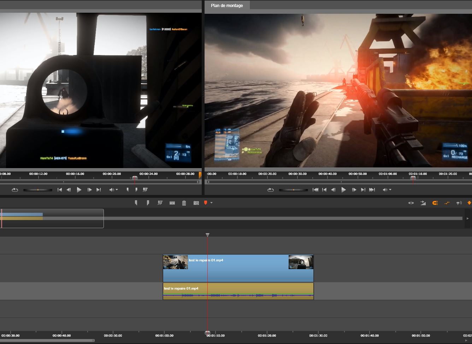Delete selected clip with trash icon

184,203
